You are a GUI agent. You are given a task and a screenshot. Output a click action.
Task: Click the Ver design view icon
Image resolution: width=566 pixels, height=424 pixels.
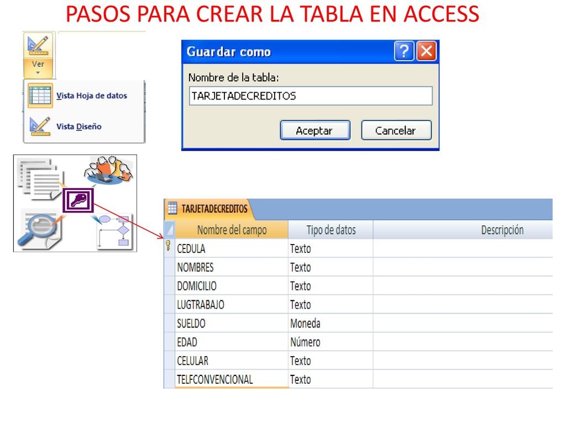tap(38, 45)
